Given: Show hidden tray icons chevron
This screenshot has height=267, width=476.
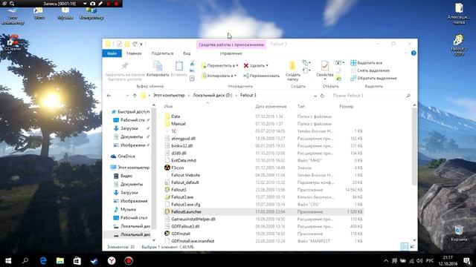Looking at the screenshot, I should pyautogui.click(x=386, y=261).
